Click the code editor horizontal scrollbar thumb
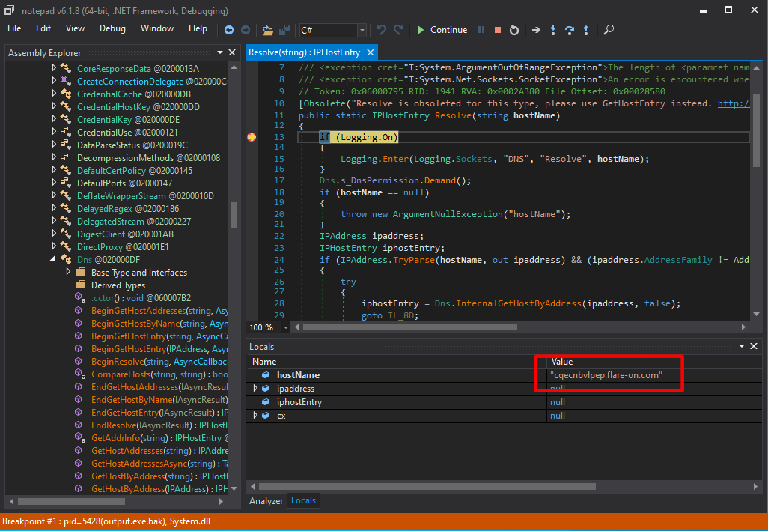The width and height of the screenshot is (768, 531). pyautogui.click(x=410, y=327)
